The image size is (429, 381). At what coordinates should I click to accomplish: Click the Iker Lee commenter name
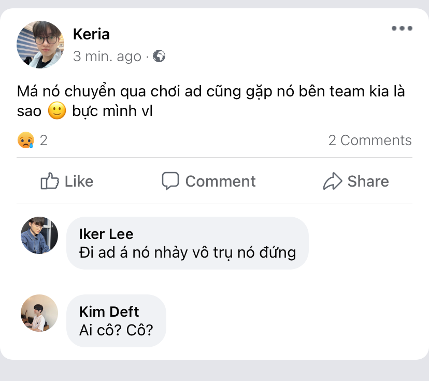pos(106,234)
